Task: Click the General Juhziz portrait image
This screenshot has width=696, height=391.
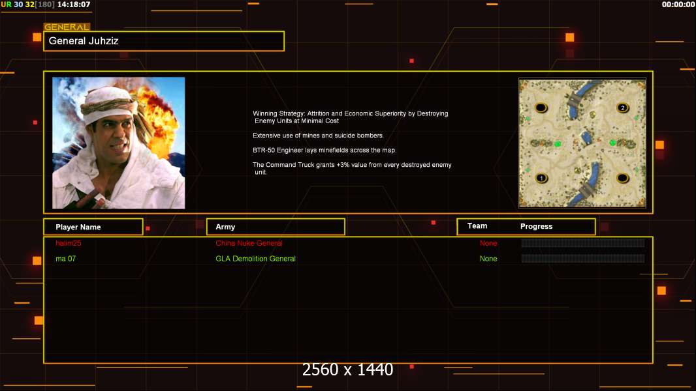Action: [x=119, y=143]
